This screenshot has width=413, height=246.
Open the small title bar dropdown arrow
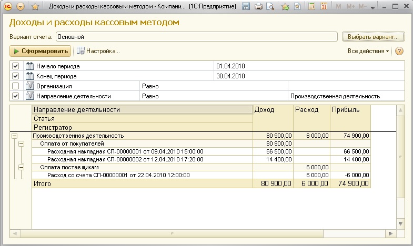[372, 8]
